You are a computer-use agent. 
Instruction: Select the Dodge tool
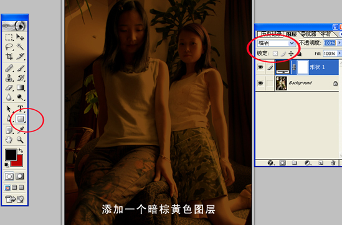(21, 97)
